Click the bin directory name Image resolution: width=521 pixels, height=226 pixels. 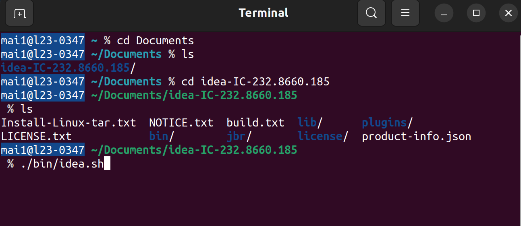coord(159,136)
